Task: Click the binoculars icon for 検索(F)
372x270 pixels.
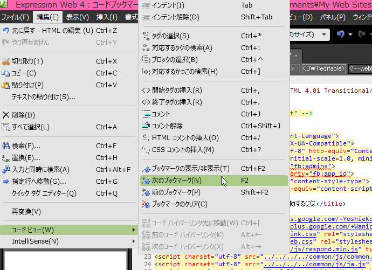Action: pos(6,146)
